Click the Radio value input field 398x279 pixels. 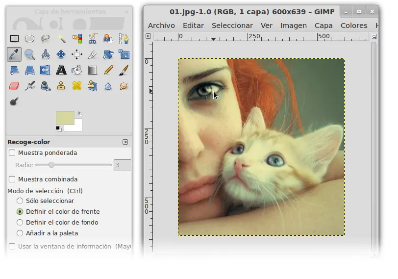[123, 165]
